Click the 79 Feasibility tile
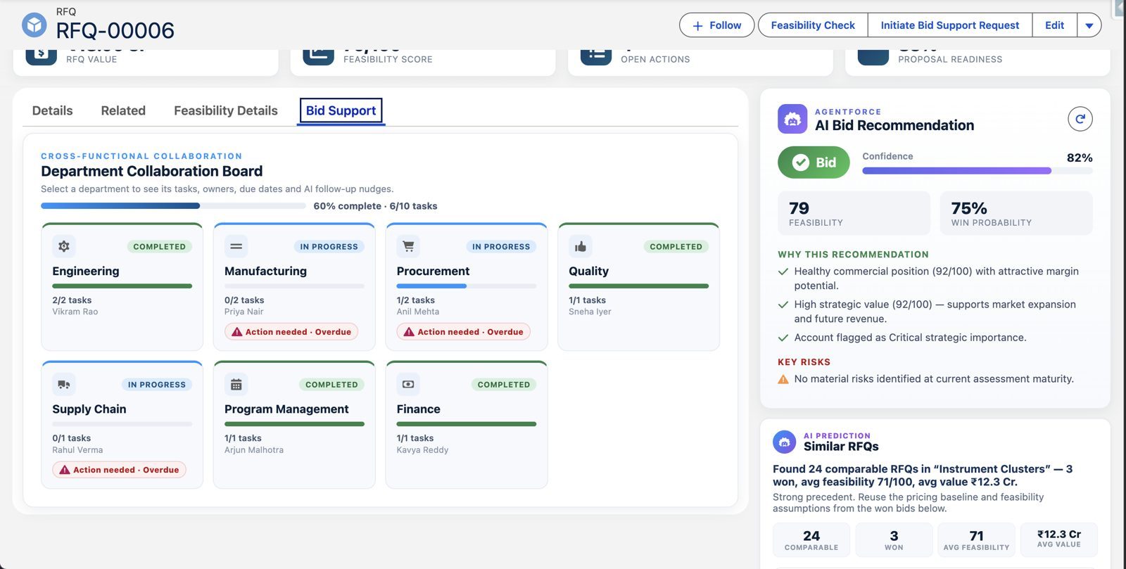This screenshot has height=569, width=1126. click(854, 213)
